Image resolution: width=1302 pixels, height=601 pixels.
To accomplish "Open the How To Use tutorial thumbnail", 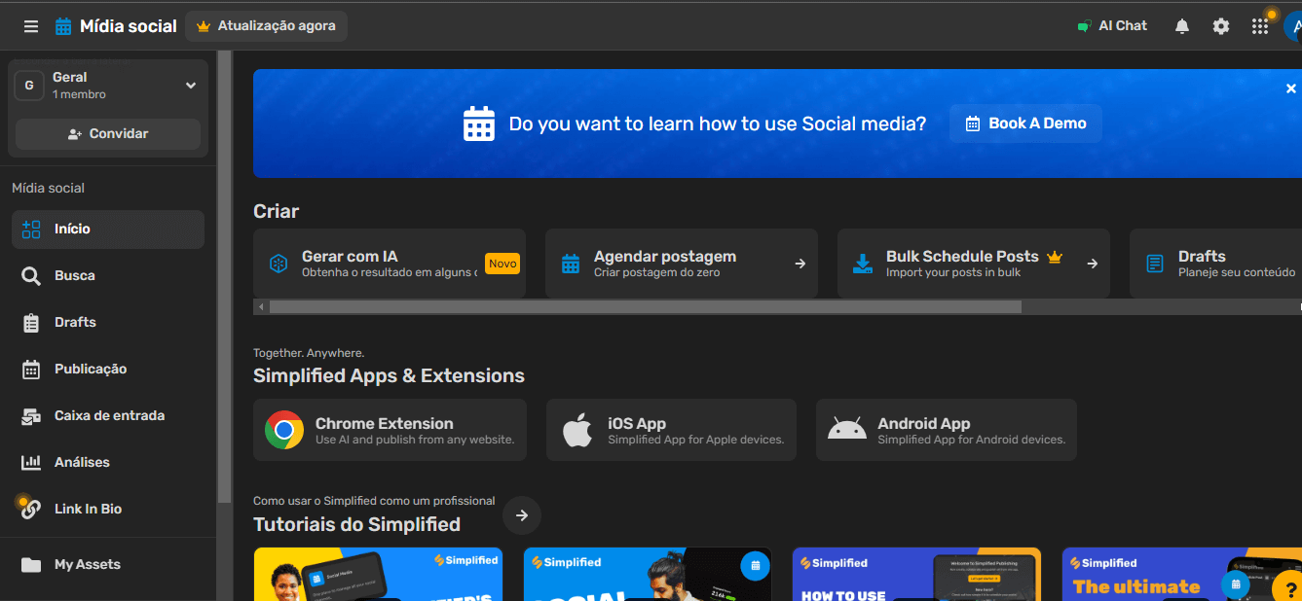I will tap(916, 575).
